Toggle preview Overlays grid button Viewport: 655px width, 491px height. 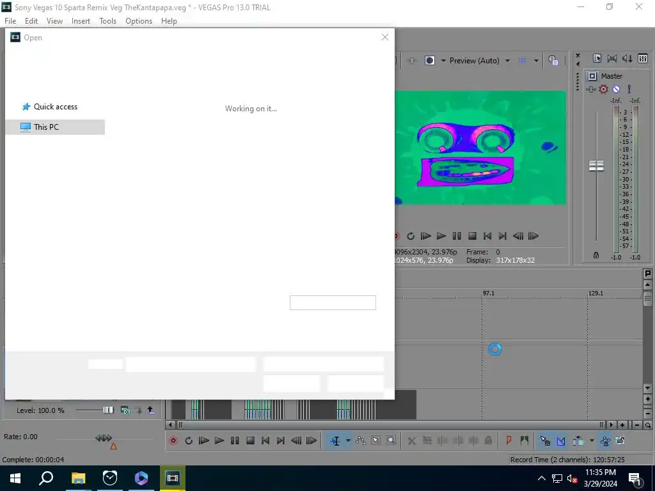tap(522, 61)
